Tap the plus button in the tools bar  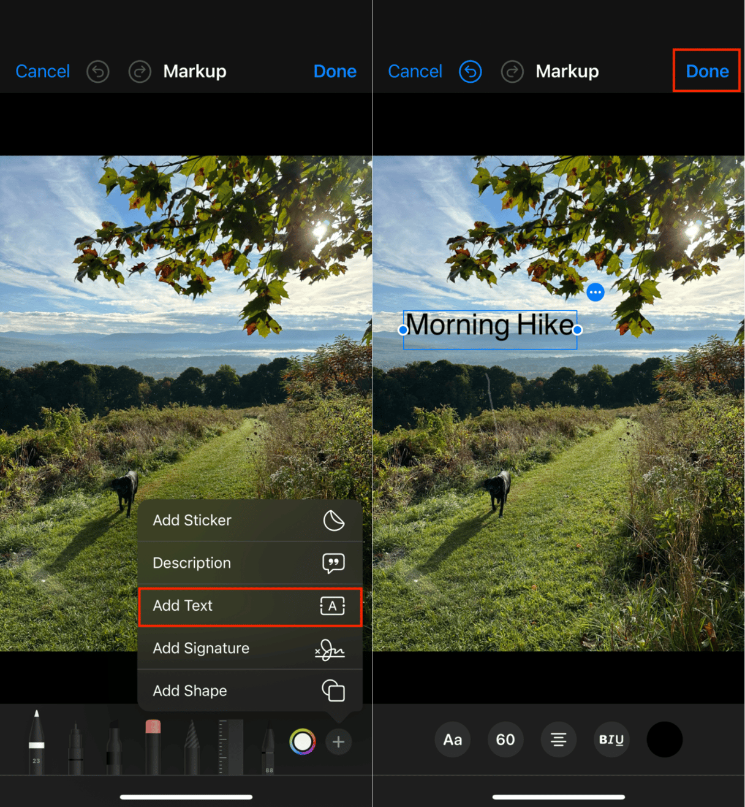coord(338,742)
